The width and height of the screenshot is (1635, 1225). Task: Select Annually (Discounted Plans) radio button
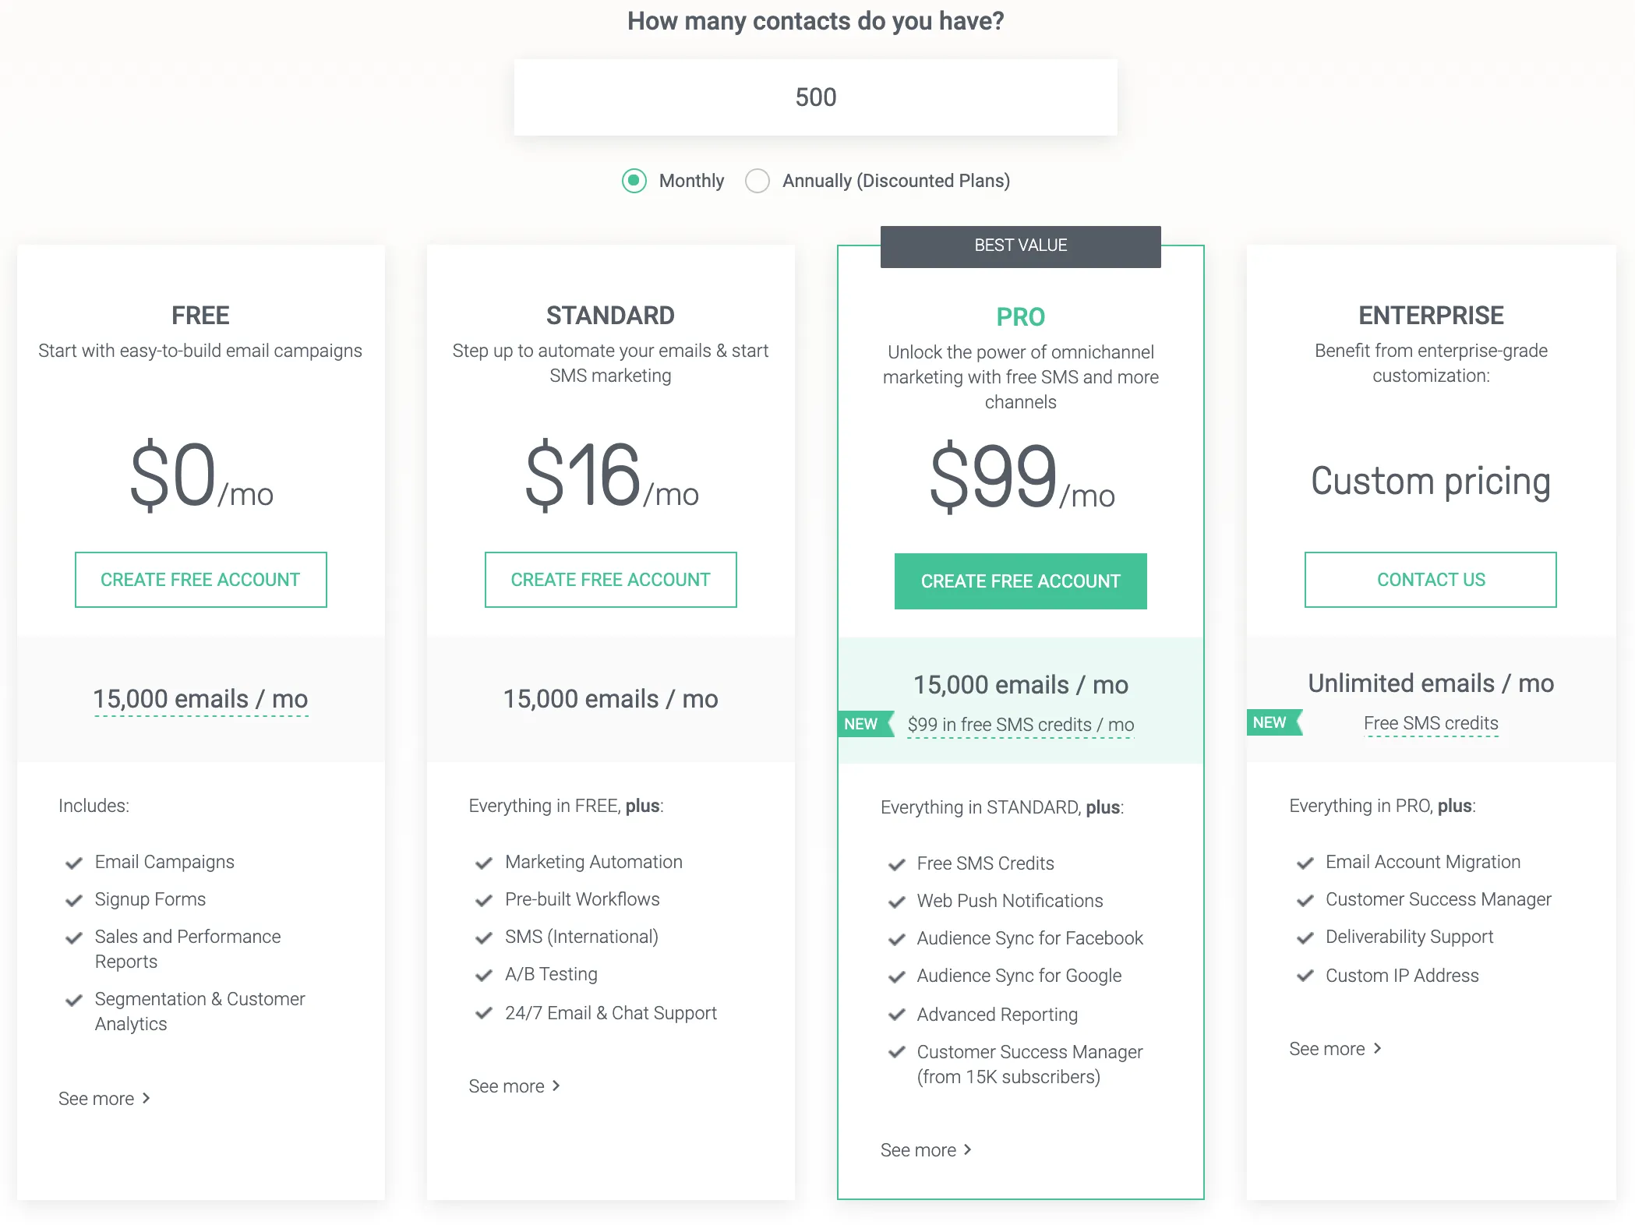click(x=757, y=181)
